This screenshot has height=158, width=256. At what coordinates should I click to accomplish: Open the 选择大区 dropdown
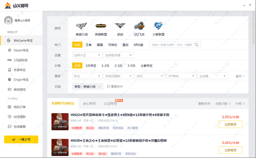87,55
